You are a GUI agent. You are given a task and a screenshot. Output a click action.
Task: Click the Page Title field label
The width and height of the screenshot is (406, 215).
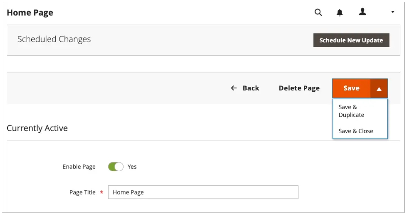(x=82, y=192)
